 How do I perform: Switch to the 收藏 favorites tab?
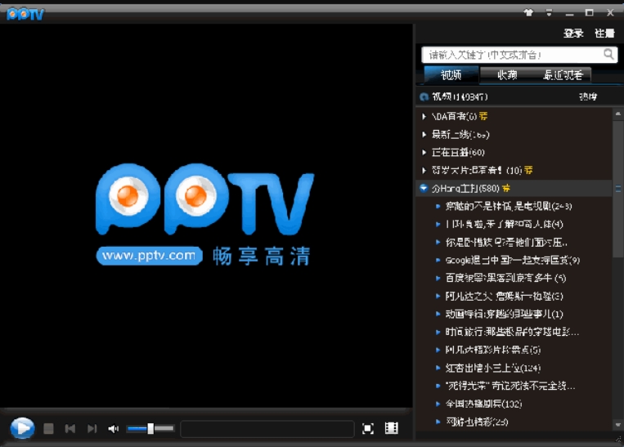507,74
